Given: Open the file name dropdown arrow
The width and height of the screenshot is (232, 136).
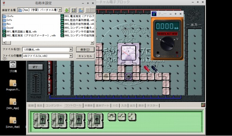Looking at the screenshot, I should tap(71, 49).
